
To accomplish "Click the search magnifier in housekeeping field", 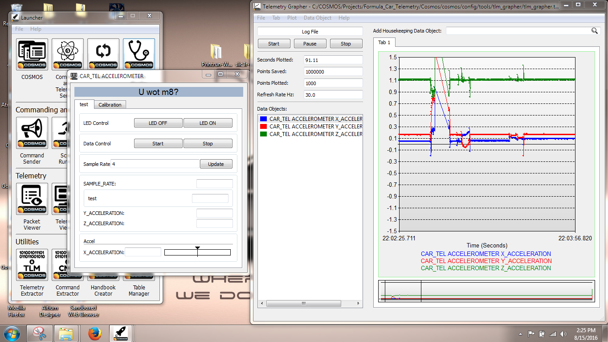I will [595, 31].
